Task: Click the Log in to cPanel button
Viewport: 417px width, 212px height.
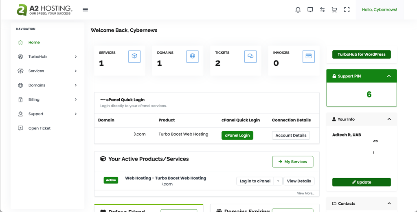Action: (x=255, y=181)
